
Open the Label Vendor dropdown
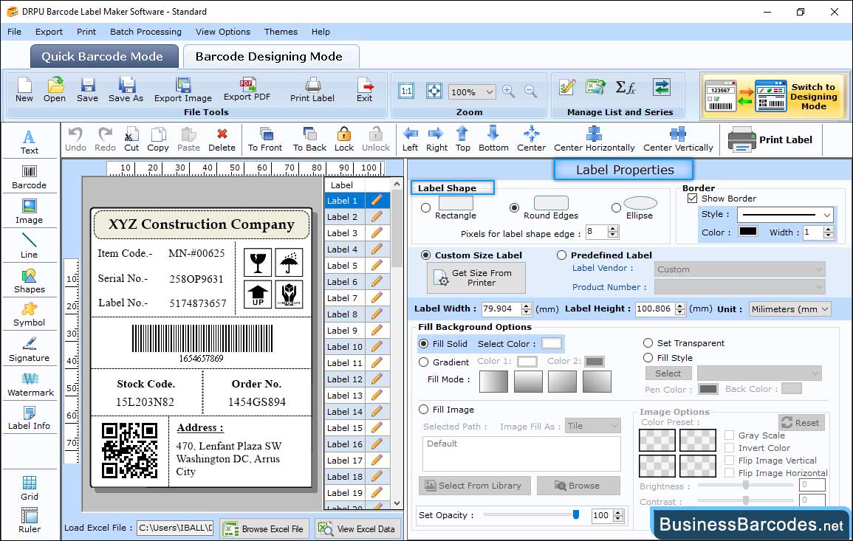pyautogui.click(x=740, y=269)
